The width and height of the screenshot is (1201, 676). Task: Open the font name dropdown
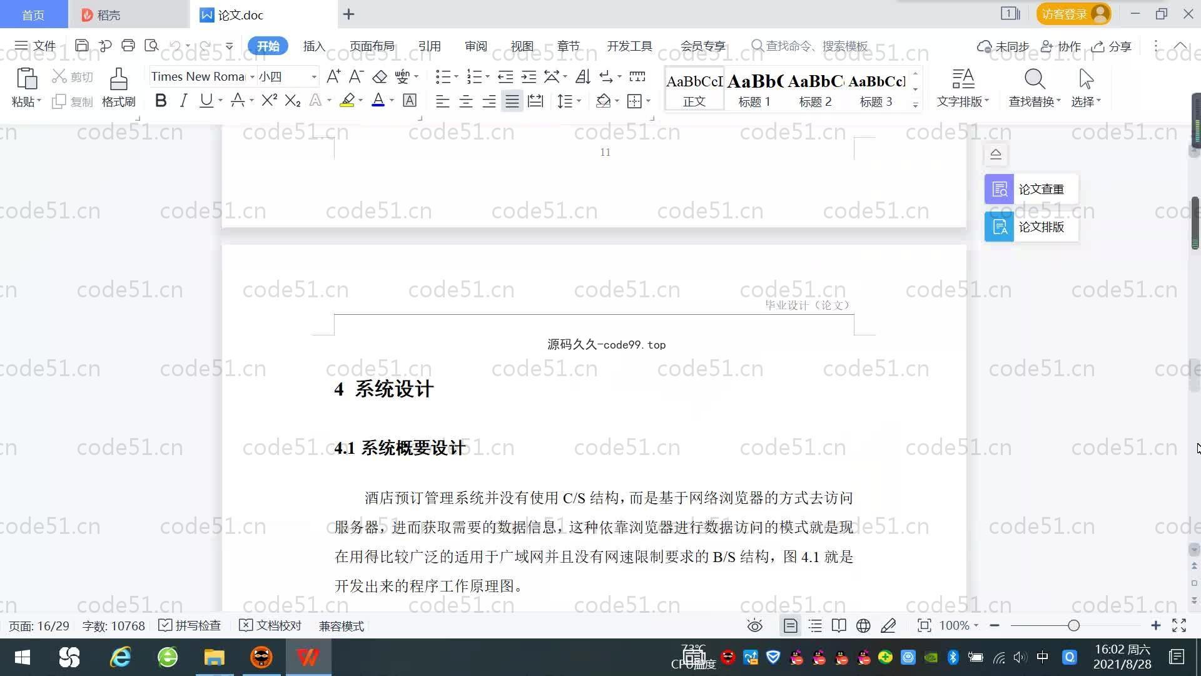[252, 76]
